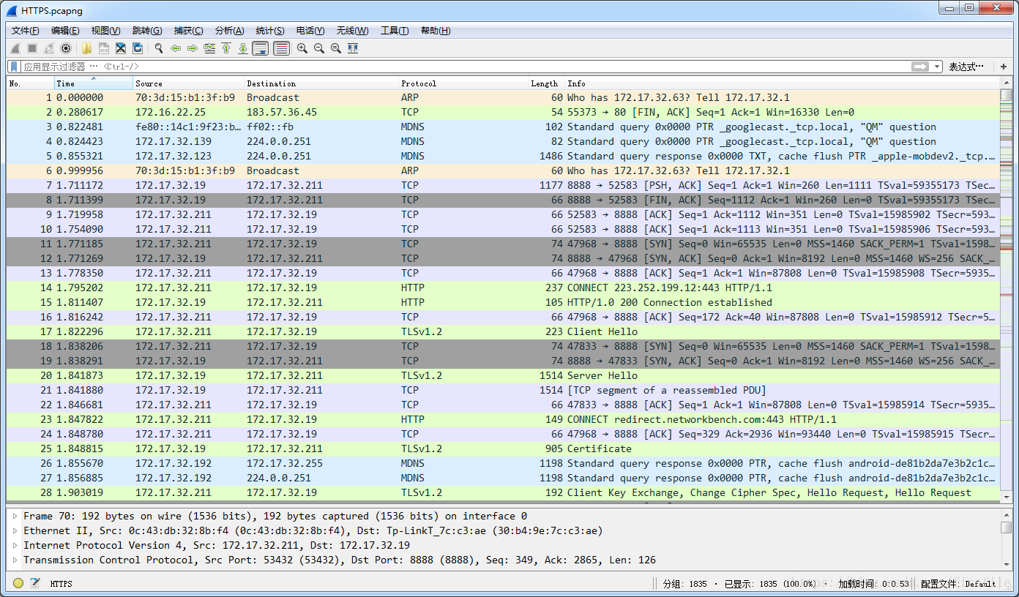Jump to the first packet icon
Image resolution: width=1019 pixels, height=597 pixels.
(226, 48)
